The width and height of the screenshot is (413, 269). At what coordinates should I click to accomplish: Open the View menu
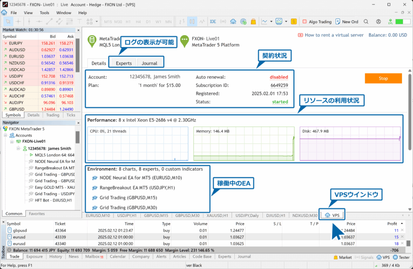tap(28, 13)
